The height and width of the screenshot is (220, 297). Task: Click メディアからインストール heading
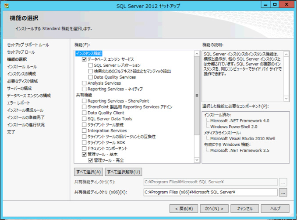223,133
